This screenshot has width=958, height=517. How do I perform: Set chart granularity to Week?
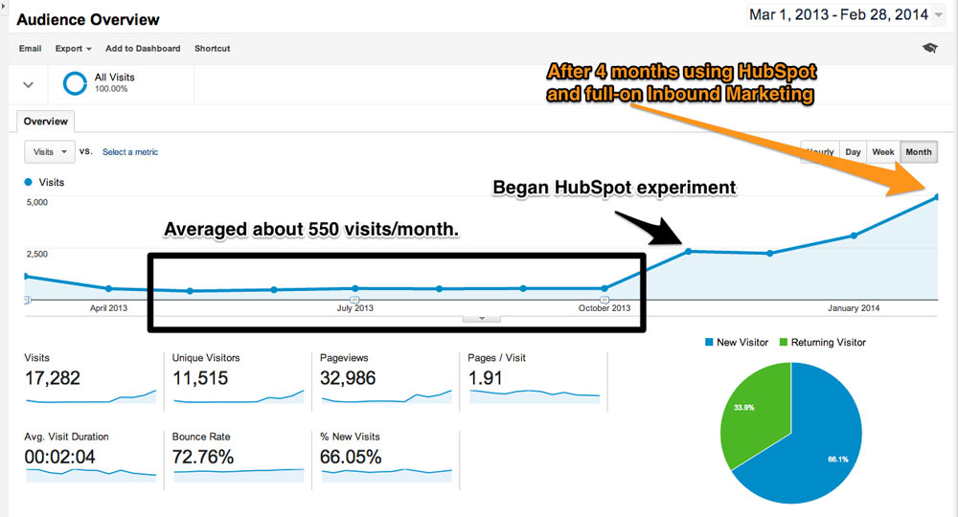[x=883, y=152]
